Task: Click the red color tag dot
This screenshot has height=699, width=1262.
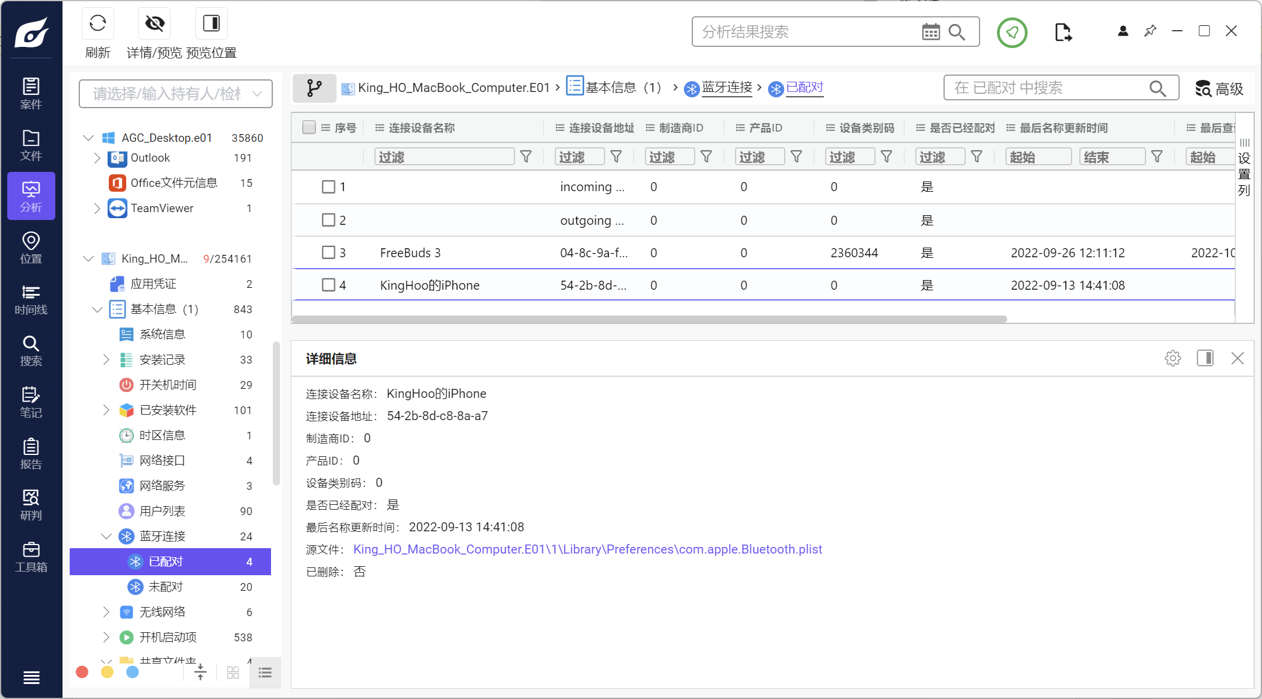Action: pyautogui.click(x=82, y=672)
